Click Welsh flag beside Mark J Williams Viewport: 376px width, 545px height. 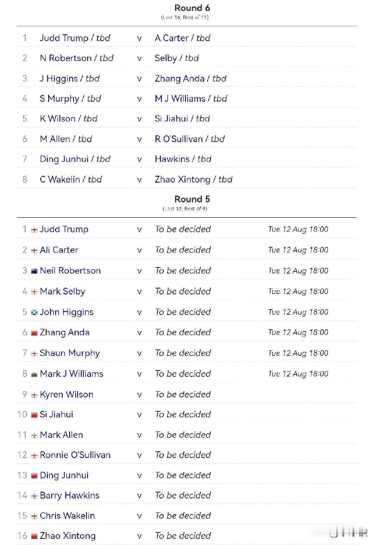click(x=34, y=374)
